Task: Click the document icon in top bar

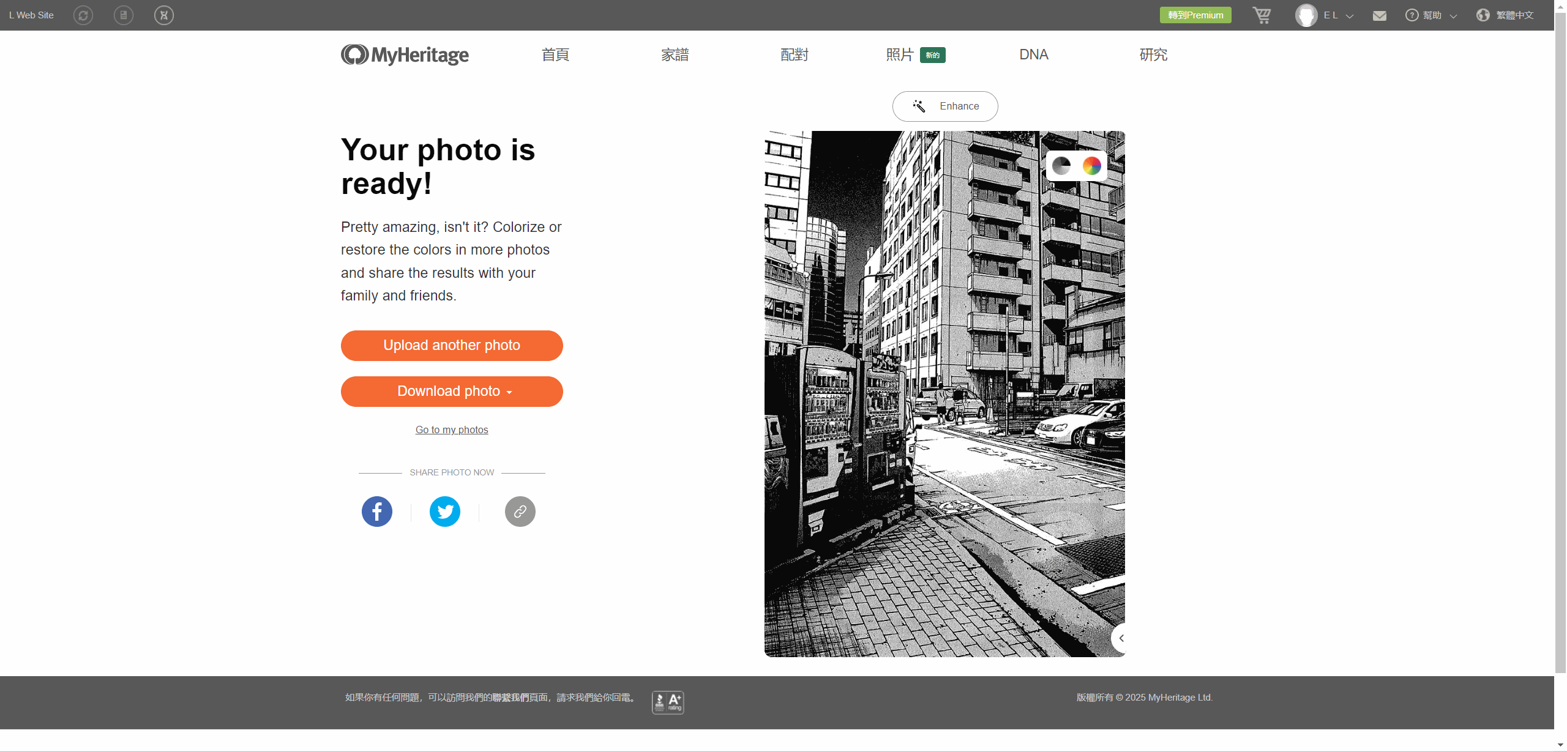Action: click(x=124, y=15)
